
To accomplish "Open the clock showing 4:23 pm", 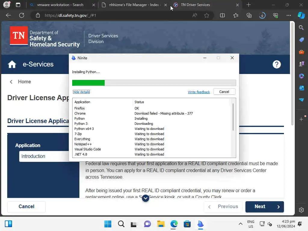I will click(x=286, y=224).
